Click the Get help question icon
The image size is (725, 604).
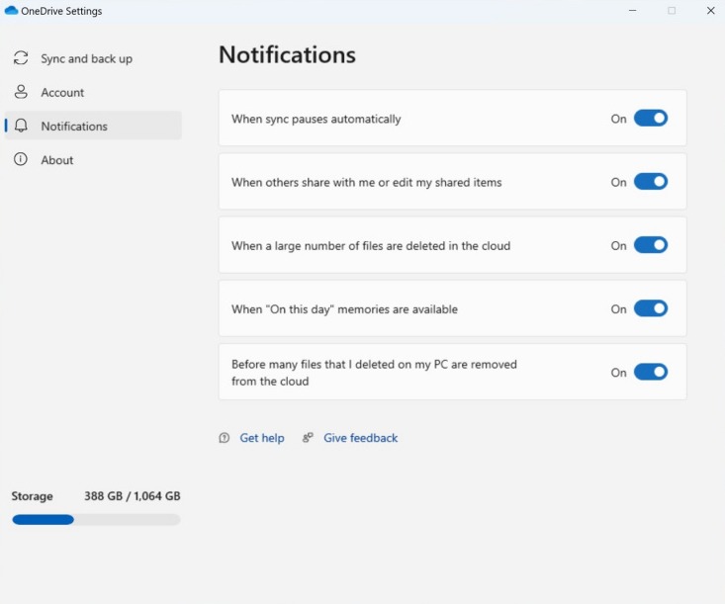[225, 438]
